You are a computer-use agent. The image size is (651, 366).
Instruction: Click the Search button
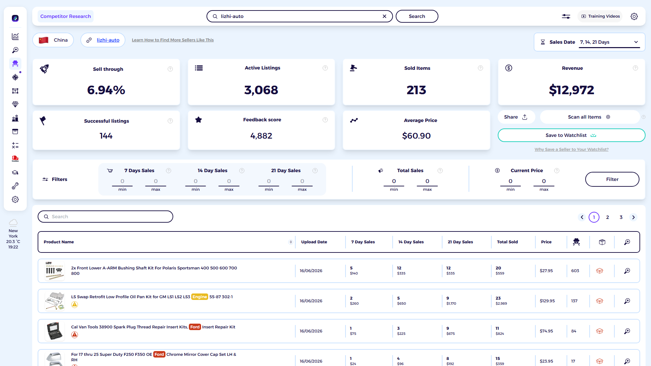coord(417,16)
